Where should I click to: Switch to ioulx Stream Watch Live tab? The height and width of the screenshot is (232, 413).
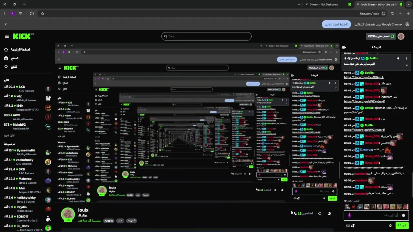click(x=379, y=5)
